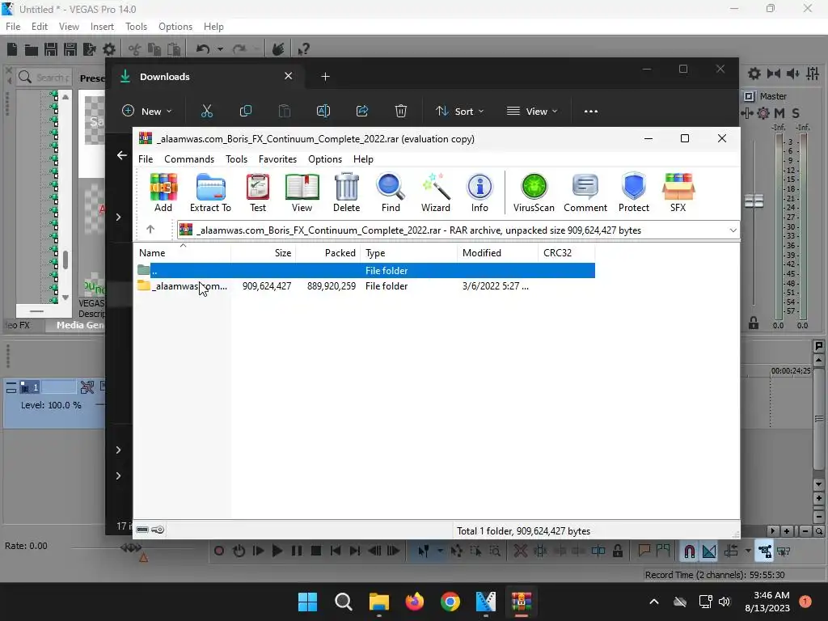This screenshot has height=621, width=828.
Task: Open WinRAR File menu
Action: tap(146, 159)
